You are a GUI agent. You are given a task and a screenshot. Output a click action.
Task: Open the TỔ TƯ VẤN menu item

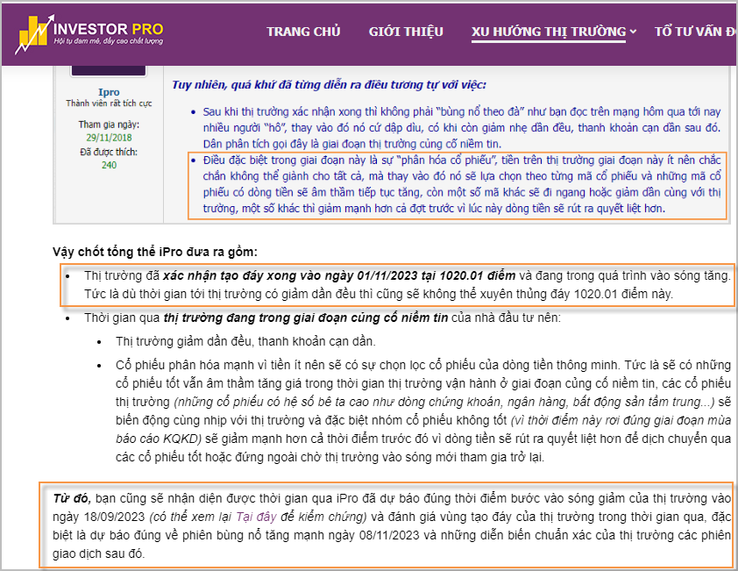point(695,32)
